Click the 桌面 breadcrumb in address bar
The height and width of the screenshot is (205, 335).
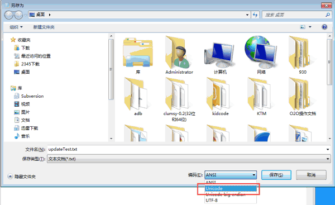pos(40,15)
